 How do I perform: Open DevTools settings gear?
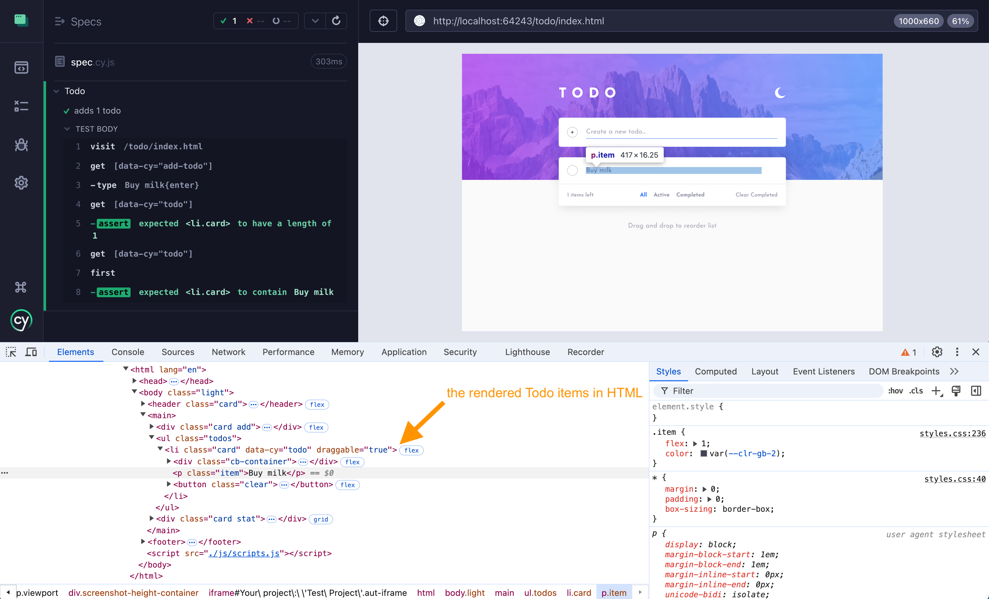[x=937, y=352]
